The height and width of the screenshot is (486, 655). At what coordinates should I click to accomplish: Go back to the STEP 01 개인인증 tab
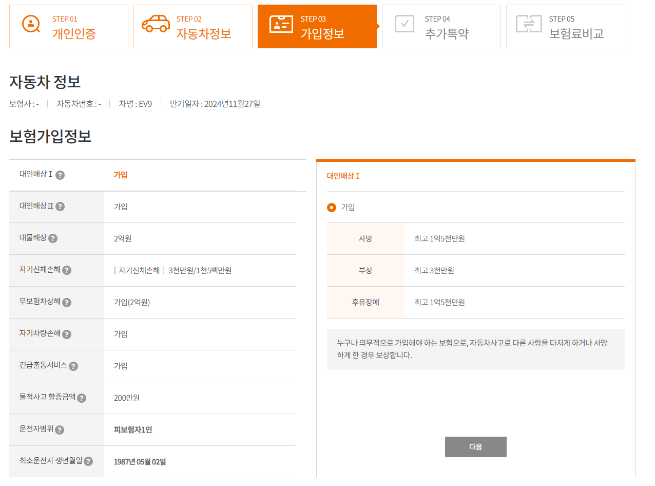(x=68, y=26)
